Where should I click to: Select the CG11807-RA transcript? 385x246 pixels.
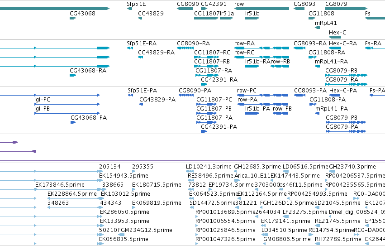[x=214, y=71]
